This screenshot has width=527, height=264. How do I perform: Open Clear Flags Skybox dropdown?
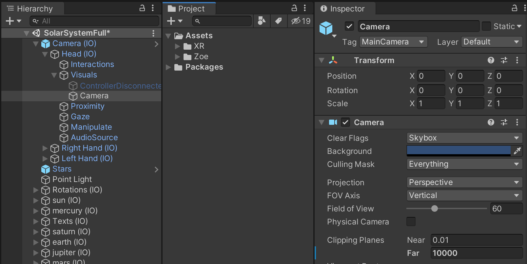click(x=464, y=138)
